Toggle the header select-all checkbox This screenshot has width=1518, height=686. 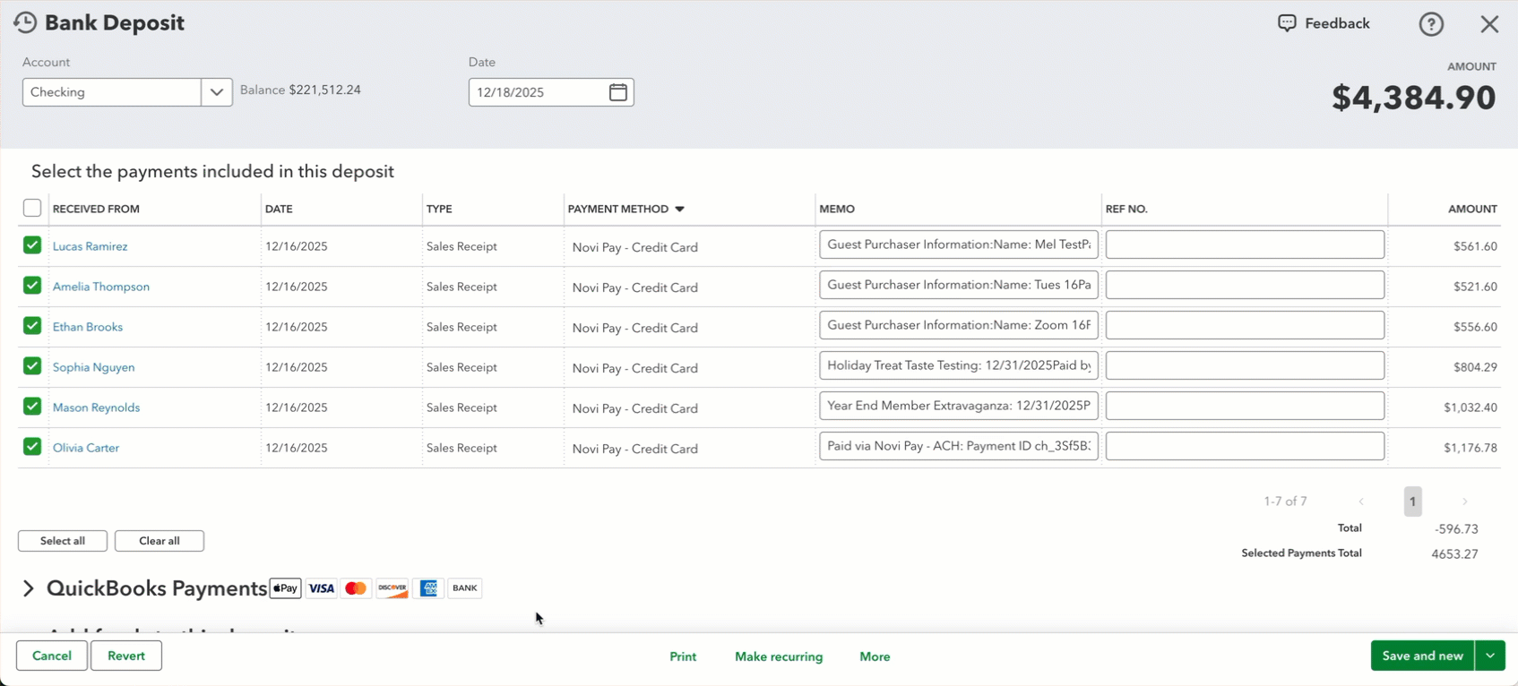32,209
